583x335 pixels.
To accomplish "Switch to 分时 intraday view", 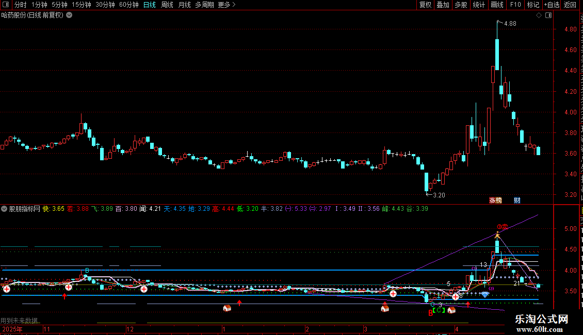I will coord(21,5).
